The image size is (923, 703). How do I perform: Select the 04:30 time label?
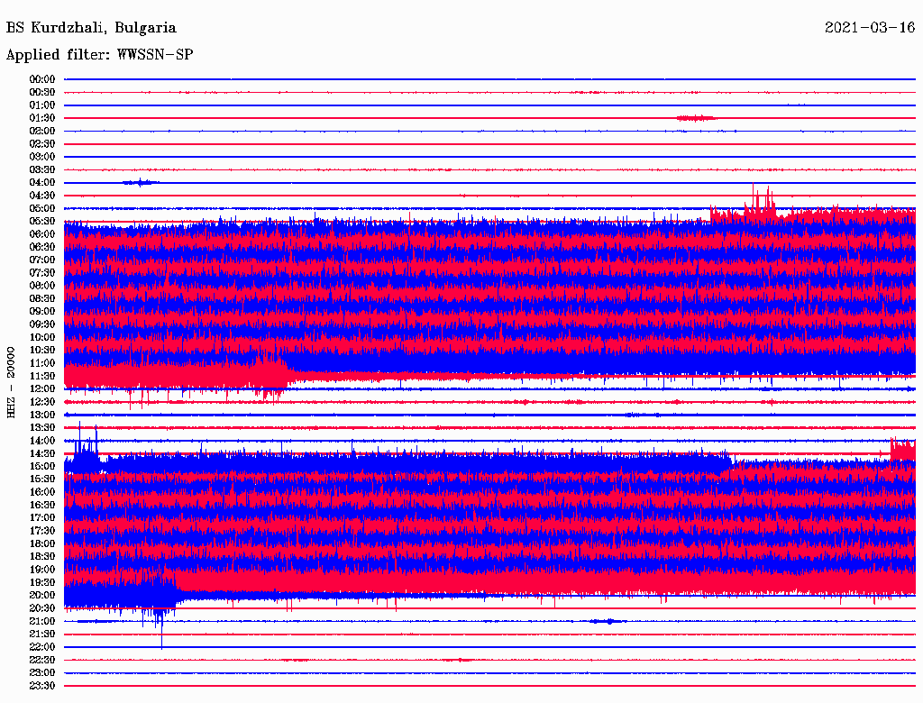42,195
